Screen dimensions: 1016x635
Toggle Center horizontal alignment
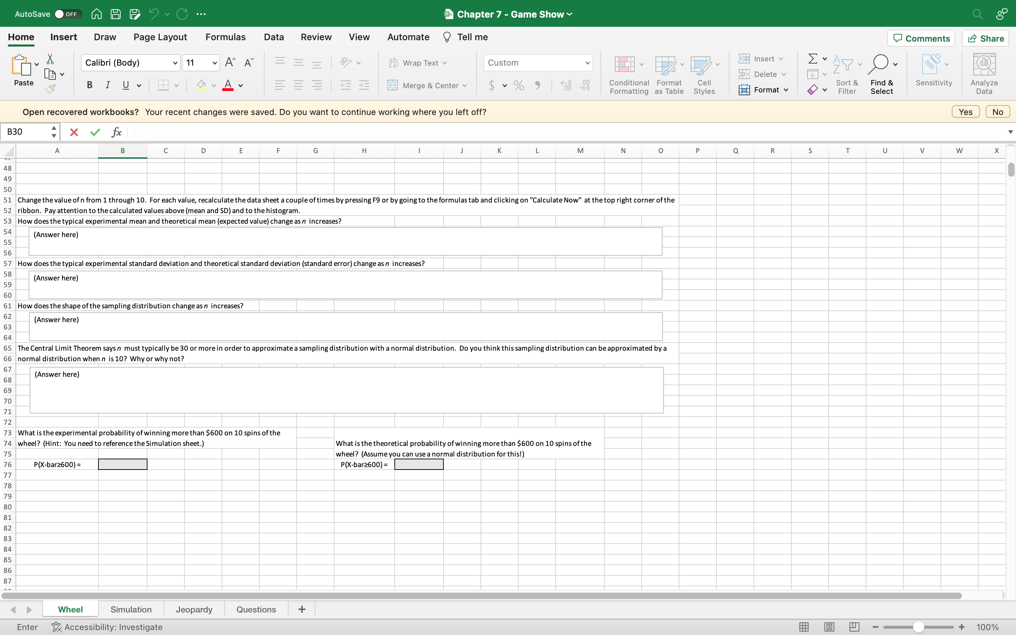[x=298, y=85]
